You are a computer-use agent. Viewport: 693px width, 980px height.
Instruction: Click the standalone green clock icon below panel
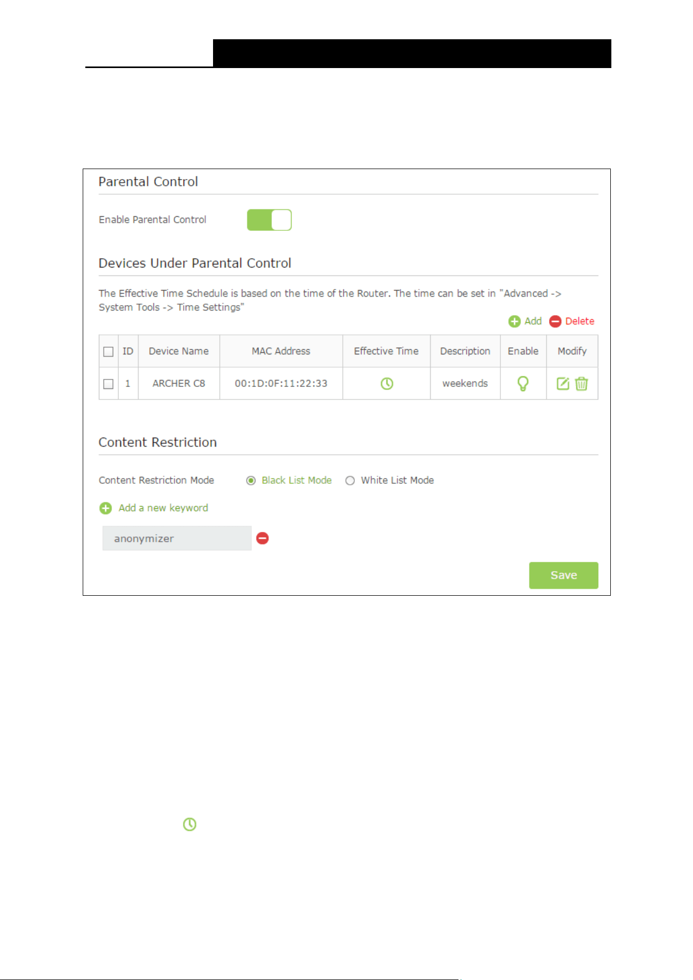(189, 825)
